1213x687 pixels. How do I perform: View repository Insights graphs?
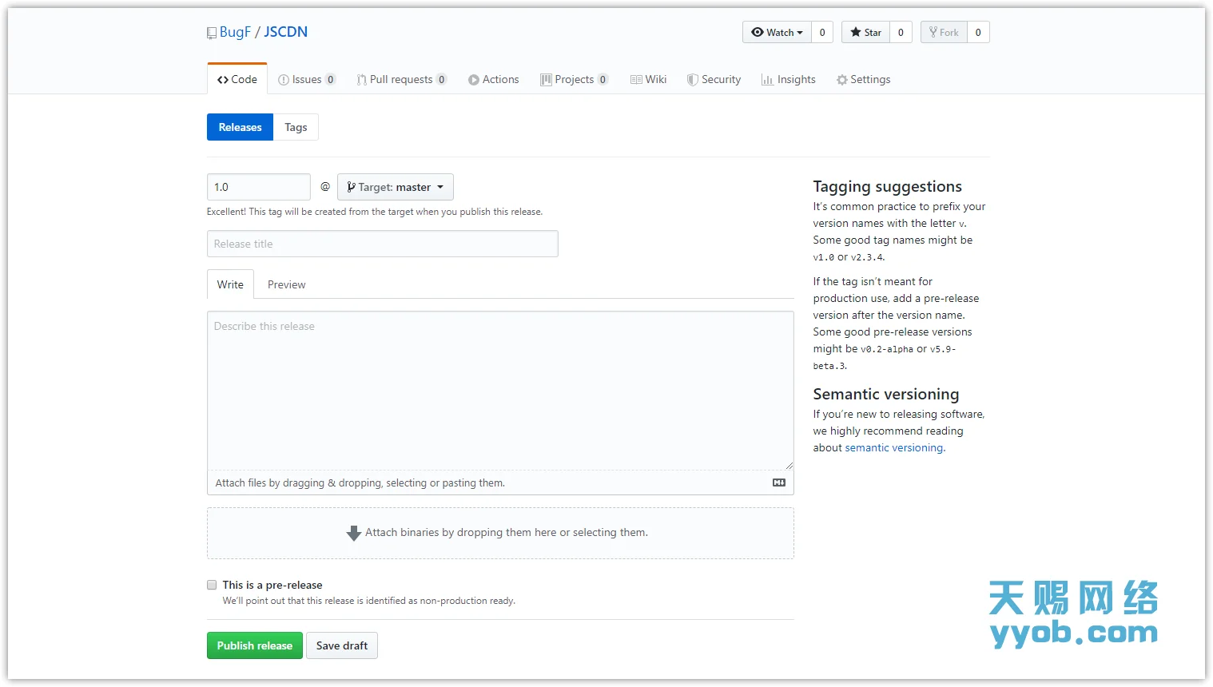pos(789,79)
